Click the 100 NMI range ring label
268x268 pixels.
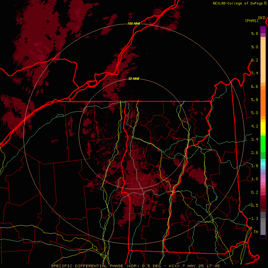134,24
